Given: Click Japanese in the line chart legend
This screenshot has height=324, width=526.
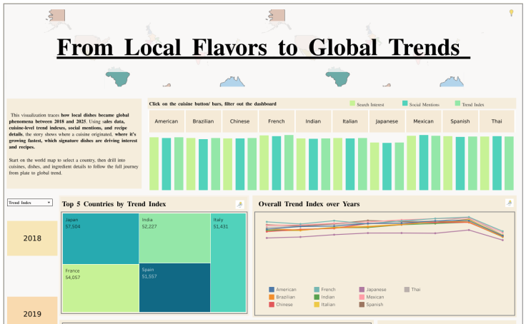Looking at the screenshot, I should pyautogui.click(x=372, y=290).
